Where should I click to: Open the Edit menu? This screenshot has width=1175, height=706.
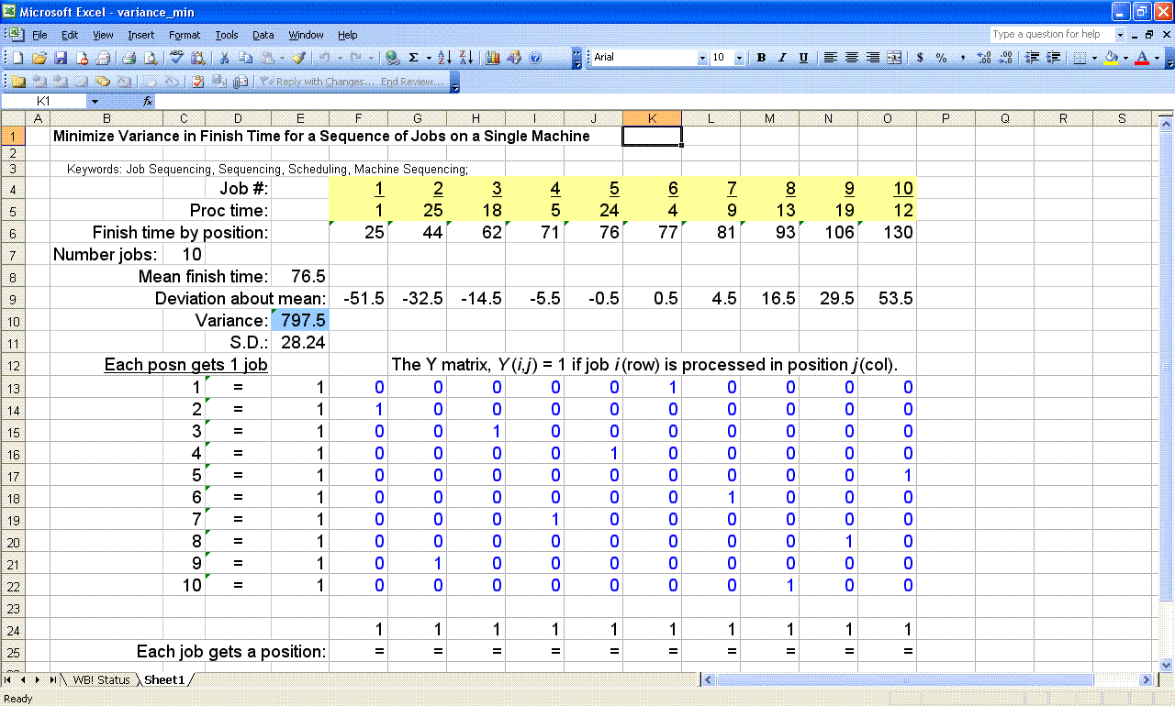point(70,35)
